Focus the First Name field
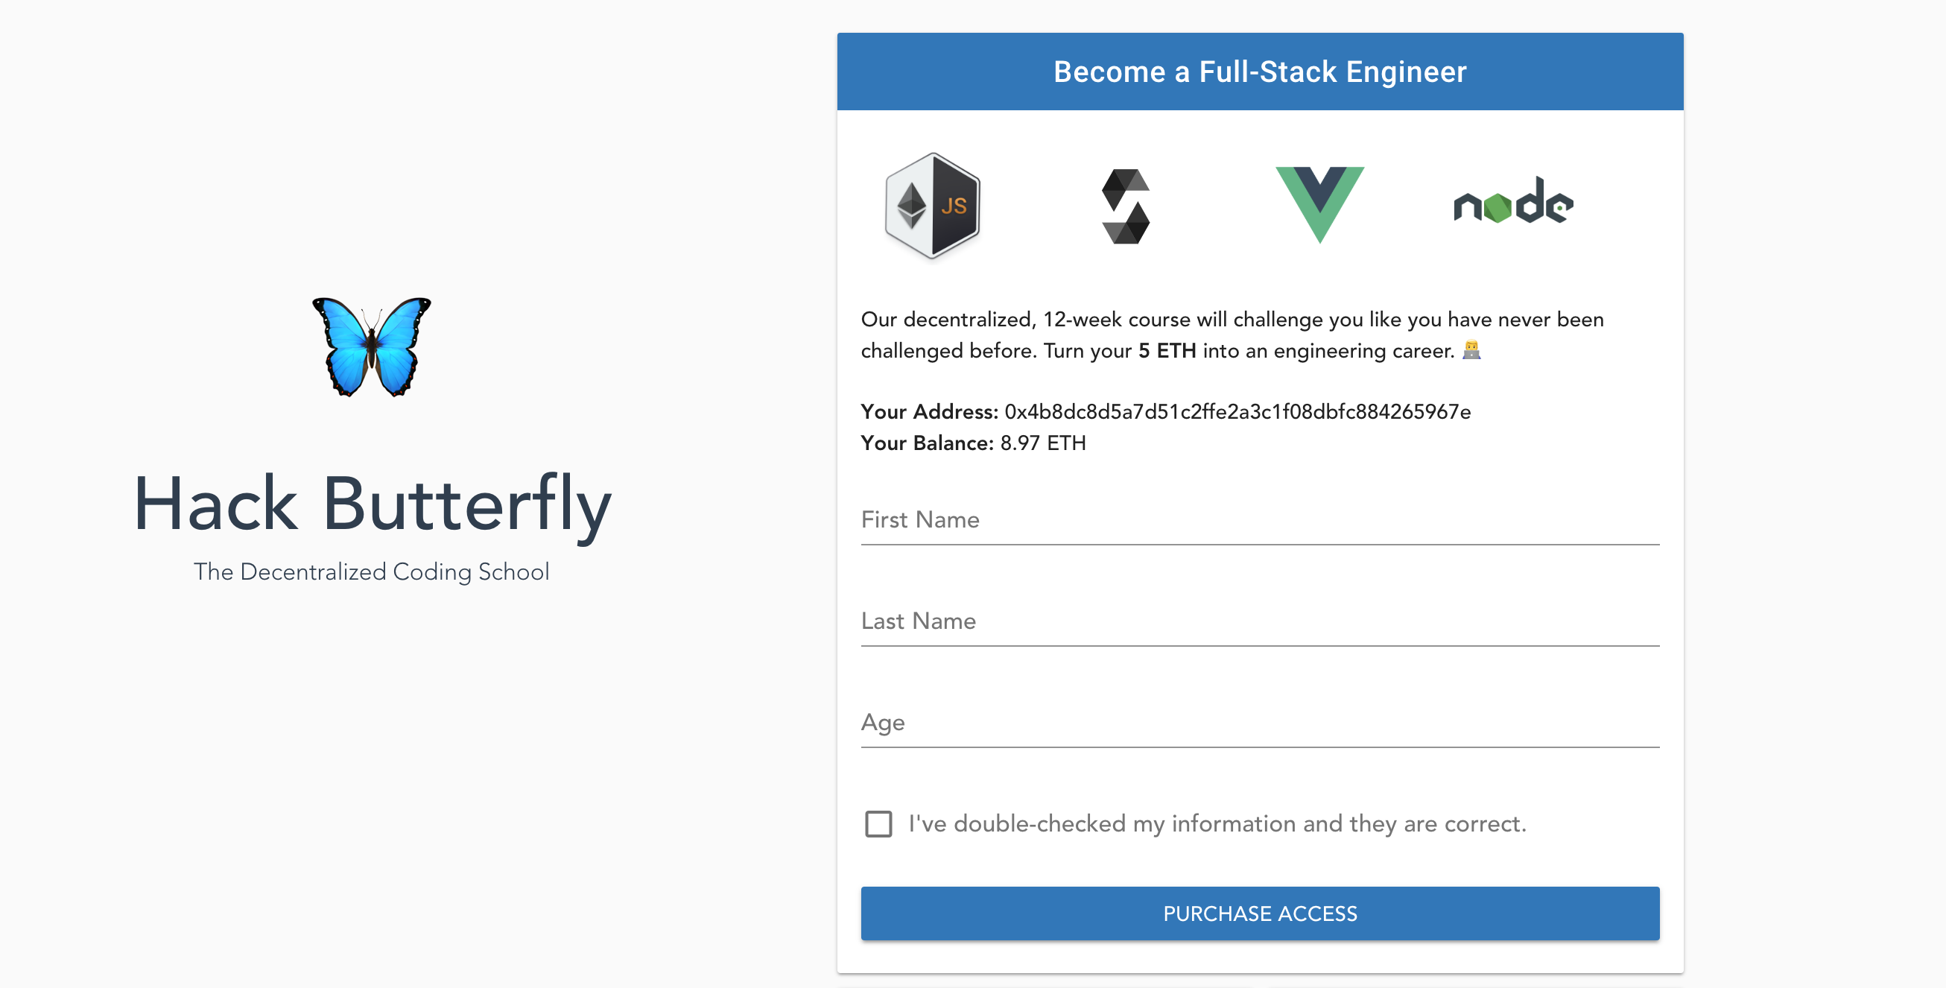Viewport: 1946px width, 988px height. [1260, 519]
